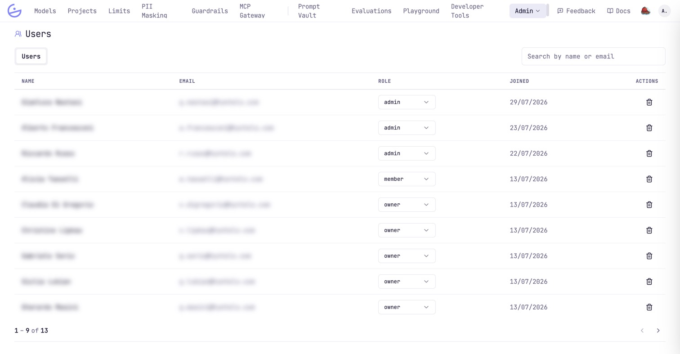The height and width of the screenshot is (354, 680).
Task: Open the Docs link
Action: click(x=618, y=11)
